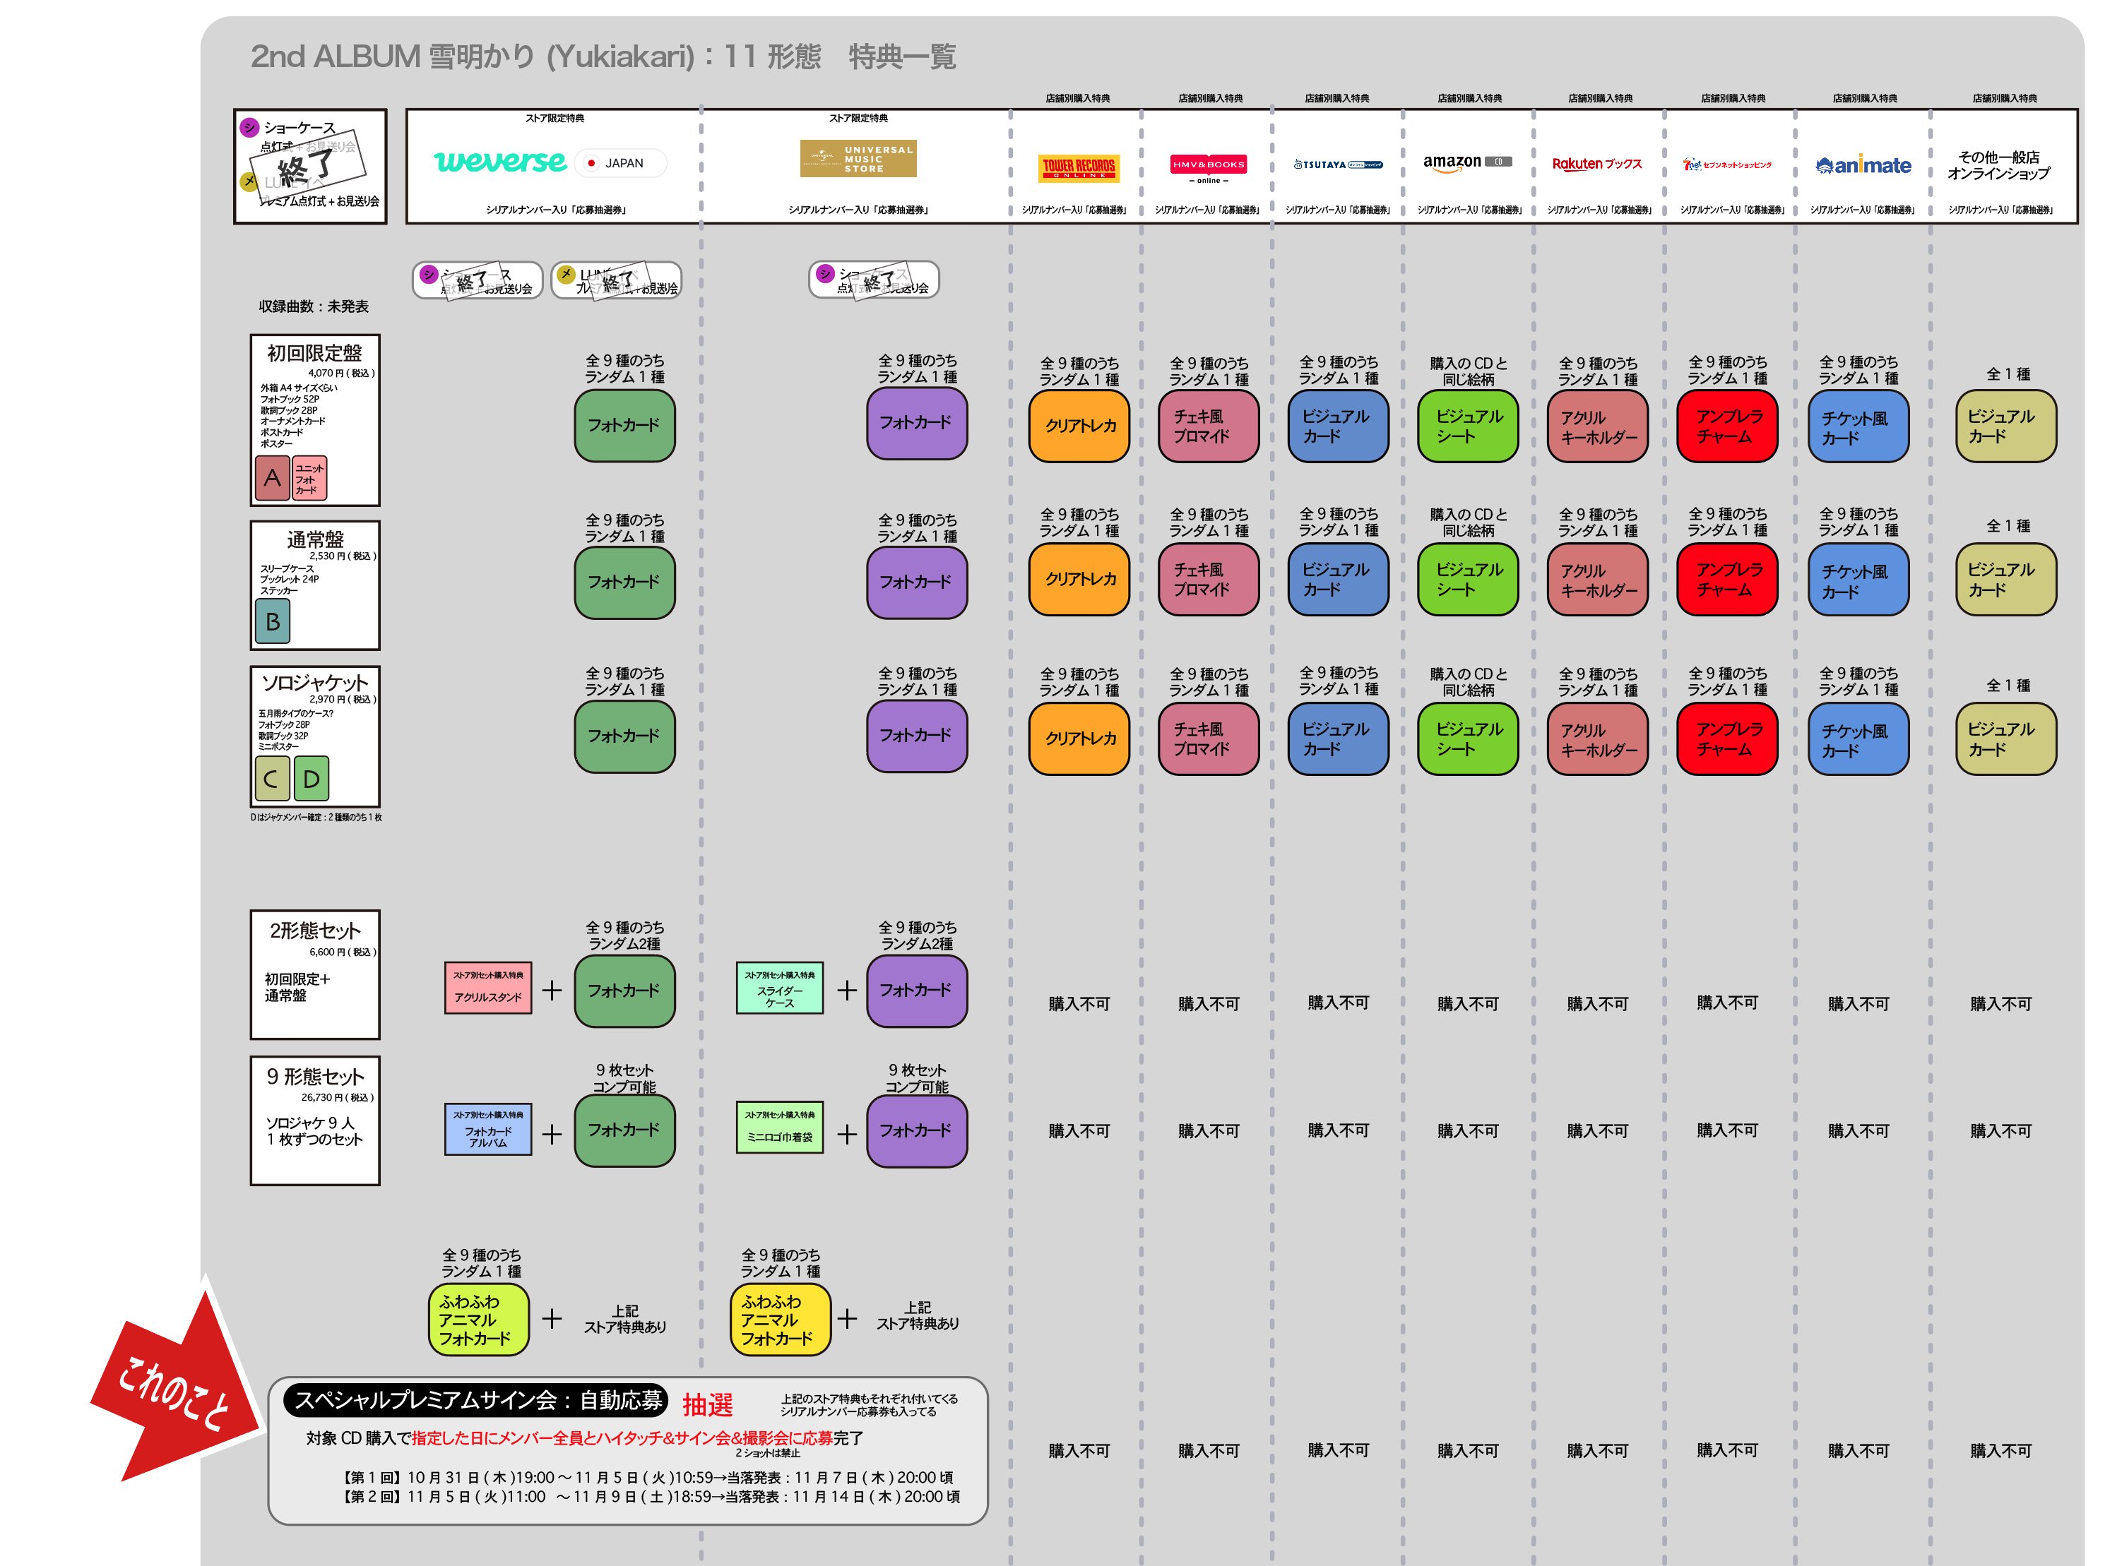Click the チェキ風ブロマイド box in 通常盤 row

pyautogui.click(x=1208, y=579)
